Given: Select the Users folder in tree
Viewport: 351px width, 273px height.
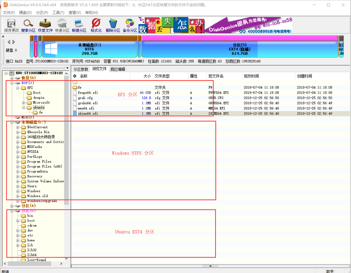Looking at the screenshot, I should coord(32,186).
